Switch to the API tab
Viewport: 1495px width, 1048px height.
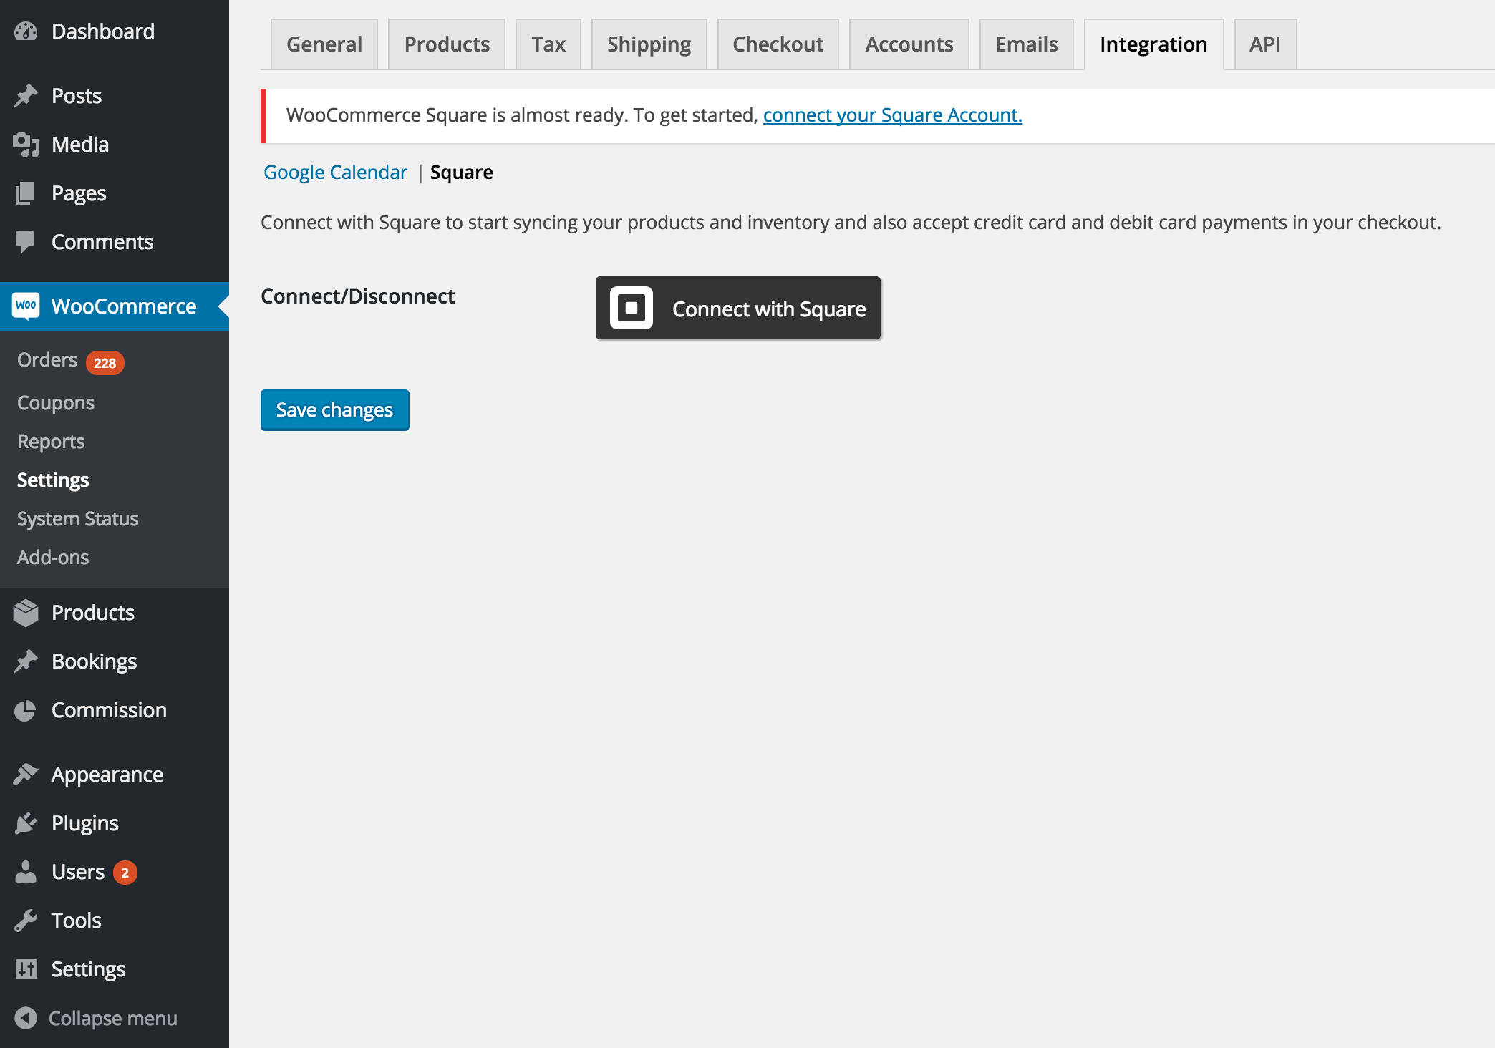coord(1265,44)
